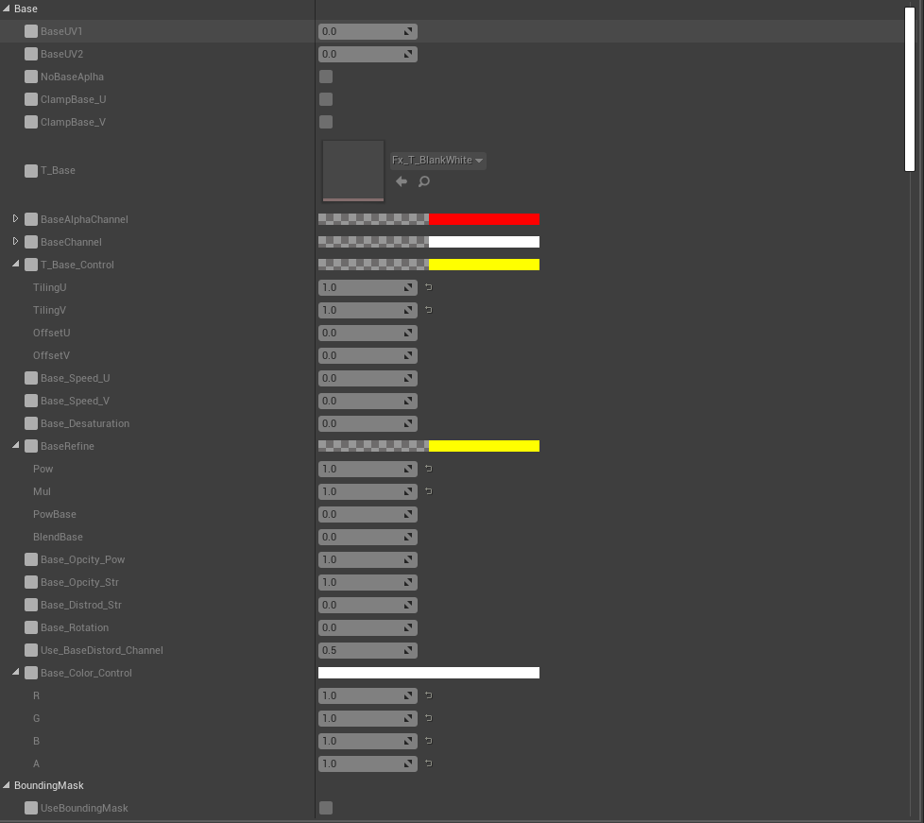This screenshot has height=823, width=924.
Task: Click the reset arrow beside TilingU
Action: tap(429, 287)
